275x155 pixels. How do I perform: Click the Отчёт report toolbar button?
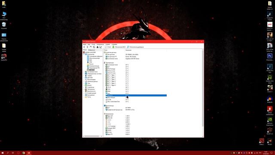click(x=108, y=47)
